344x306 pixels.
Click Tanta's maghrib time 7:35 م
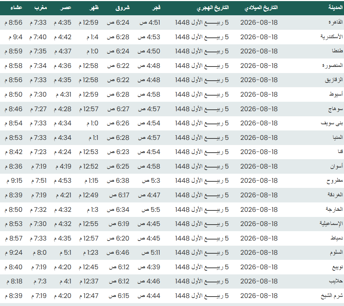(38, 51)
